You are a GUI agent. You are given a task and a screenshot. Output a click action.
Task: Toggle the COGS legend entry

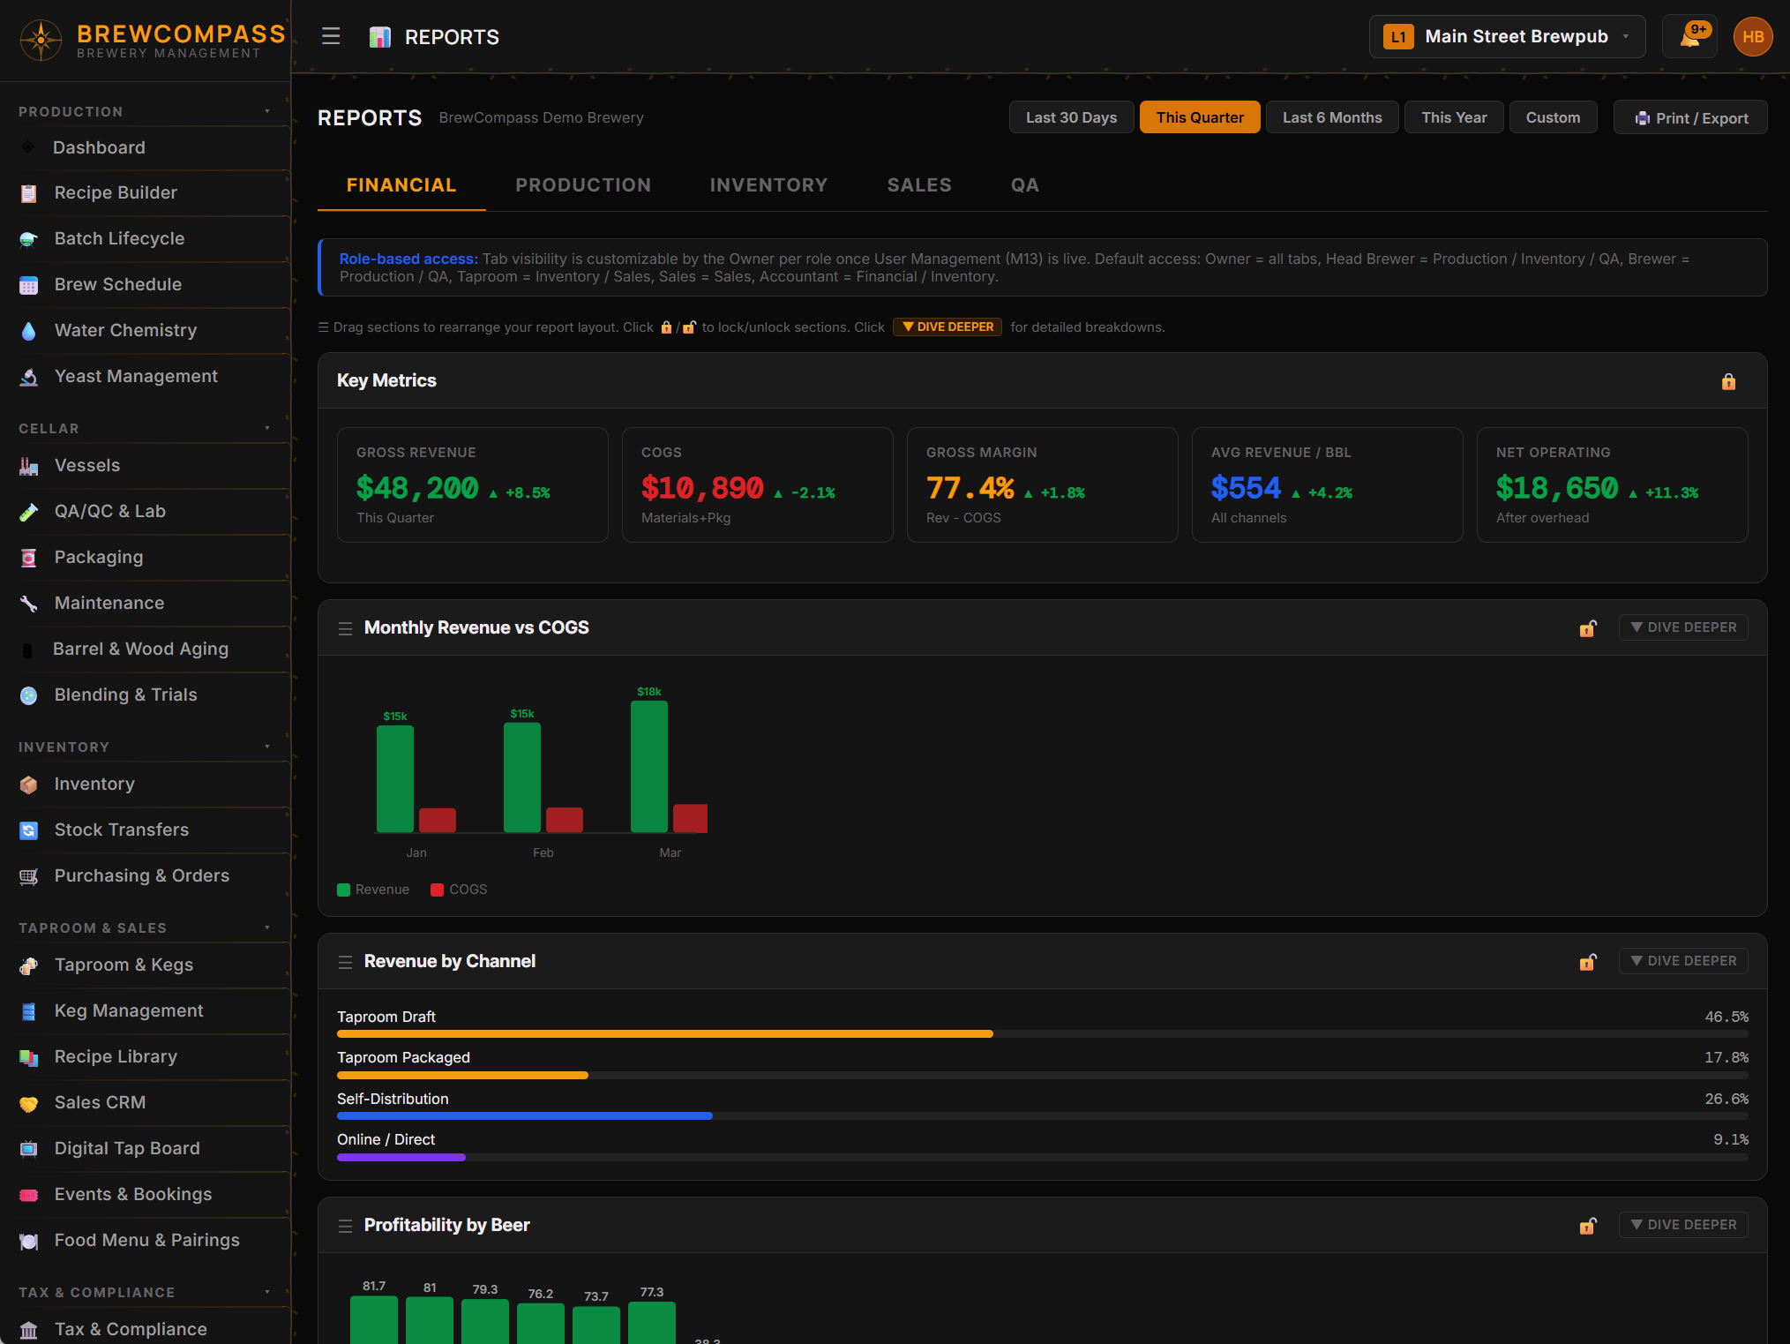coord(459,890)
